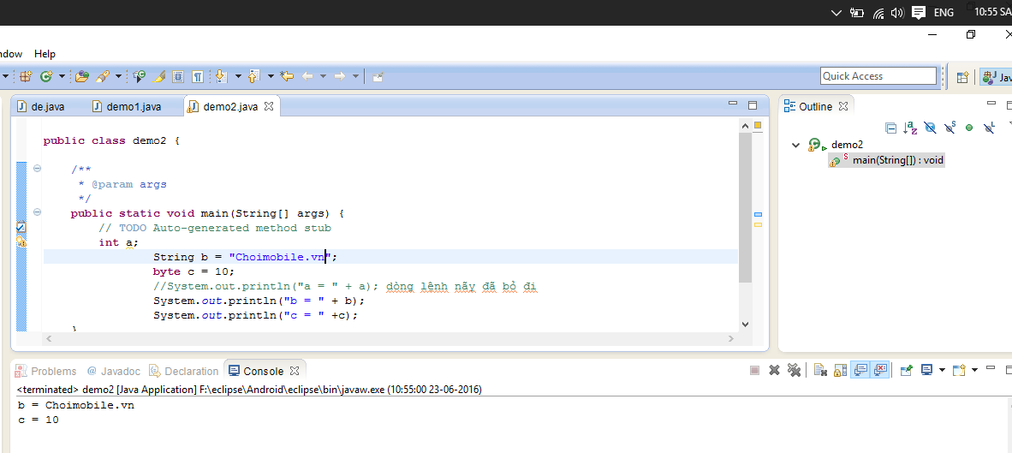Open the Declaration tab
1012x453 pixels.
tap(184, 371)
